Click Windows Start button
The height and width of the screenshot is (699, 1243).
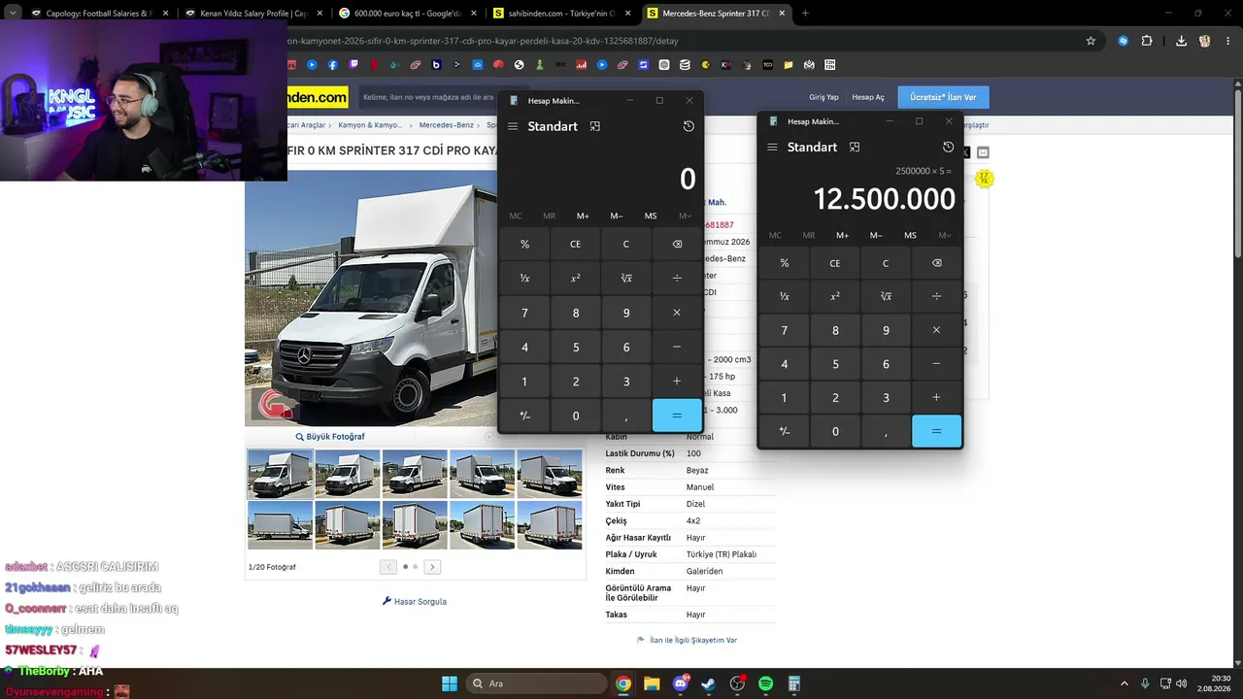point(450,683)
